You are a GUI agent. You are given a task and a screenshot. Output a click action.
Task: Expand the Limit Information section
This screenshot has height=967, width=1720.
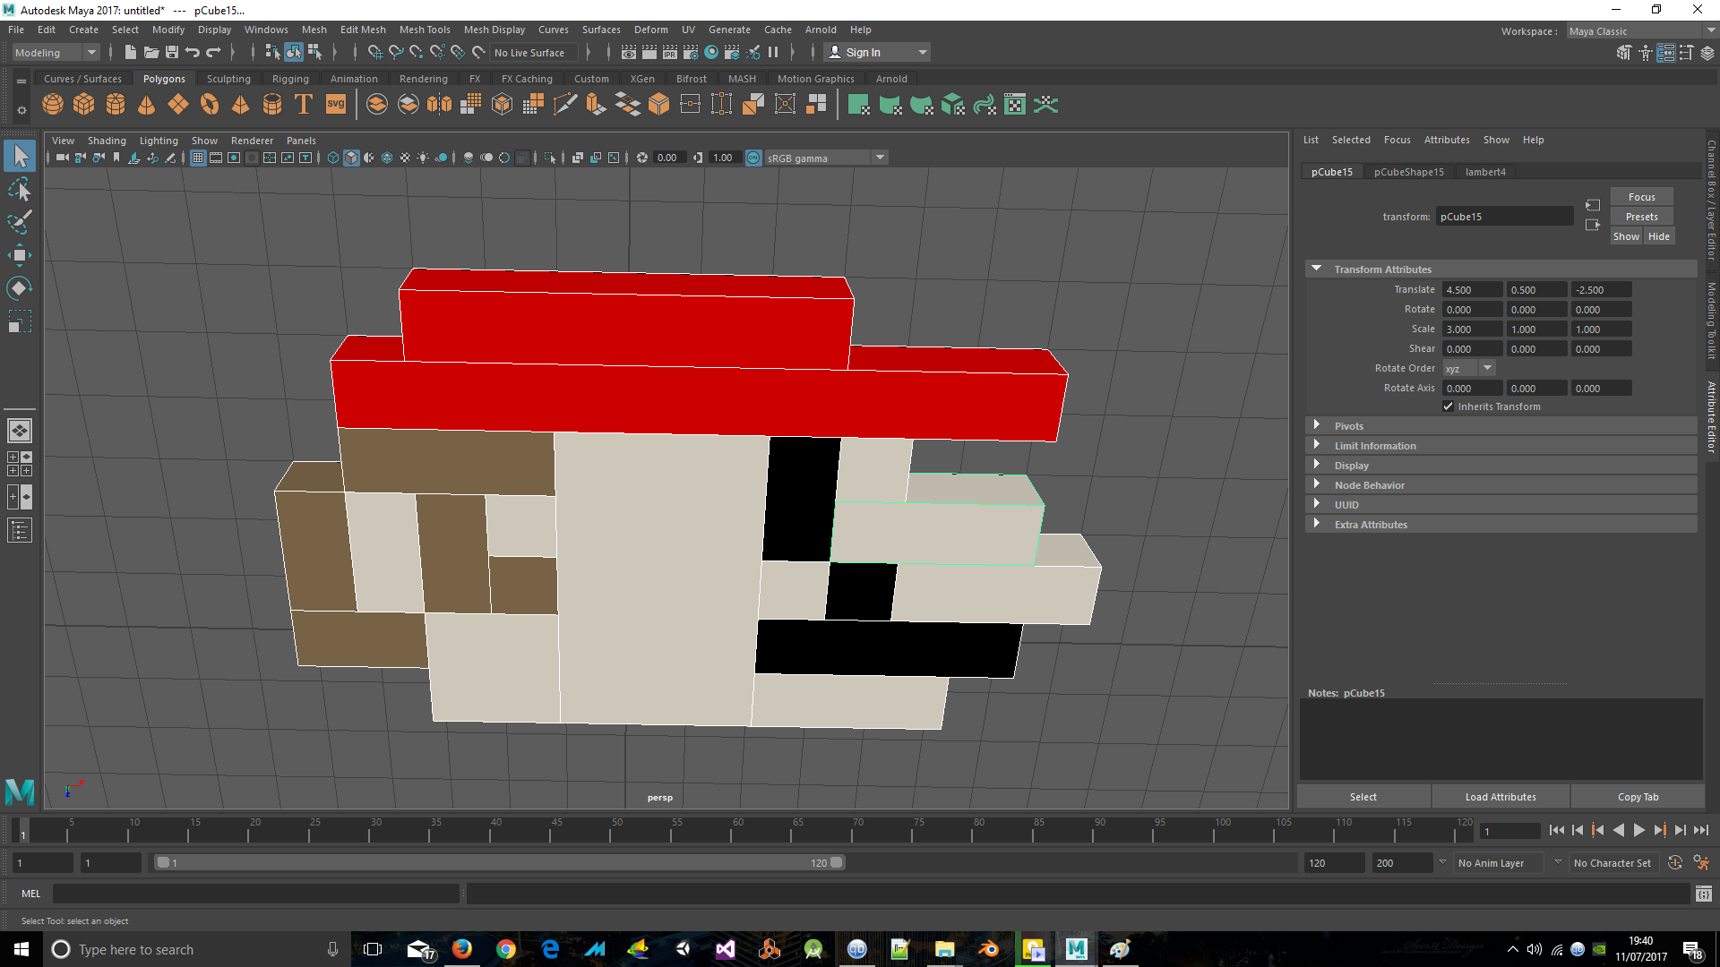point(1316,445)
